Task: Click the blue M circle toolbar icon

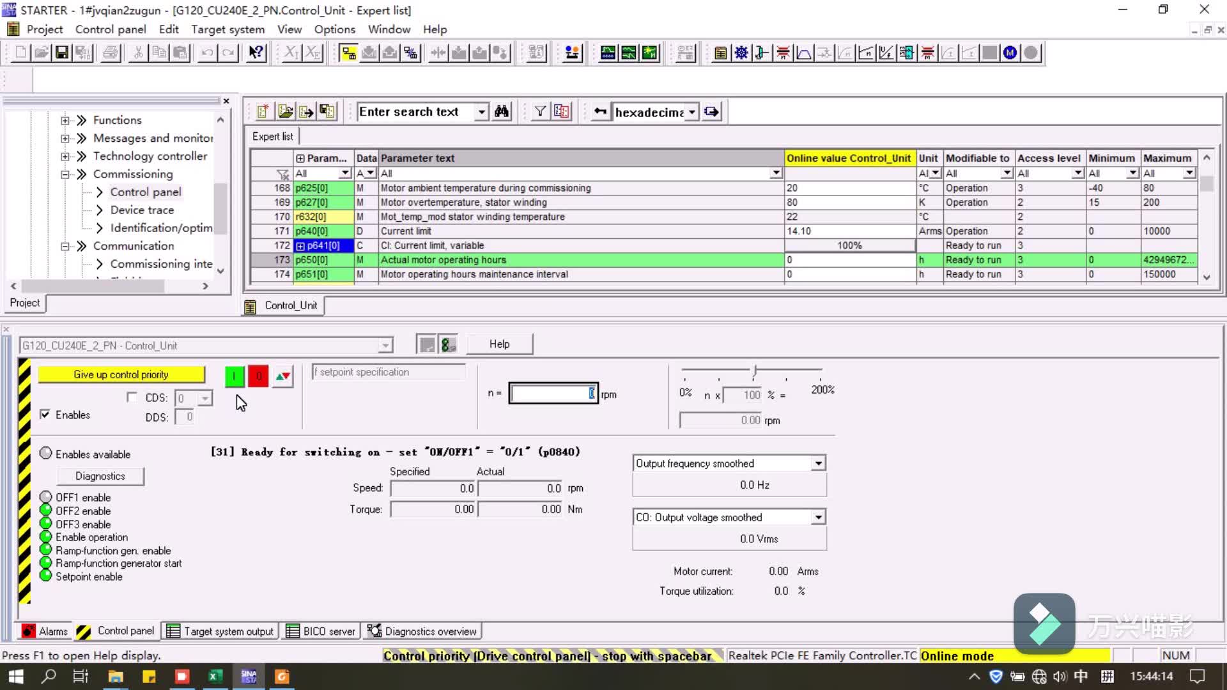Action: point(1010,53)
